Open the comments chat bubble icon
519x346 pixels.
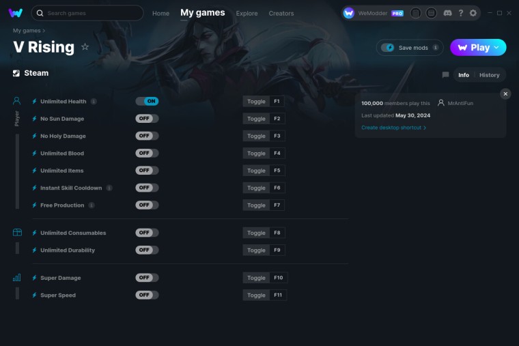tap(445, 75)
